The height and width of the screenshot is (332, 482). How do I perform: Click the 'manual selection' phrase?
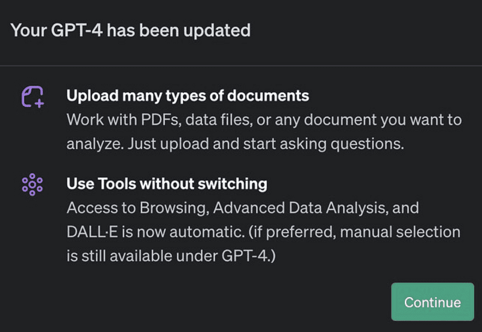click(x=400, y=232)
